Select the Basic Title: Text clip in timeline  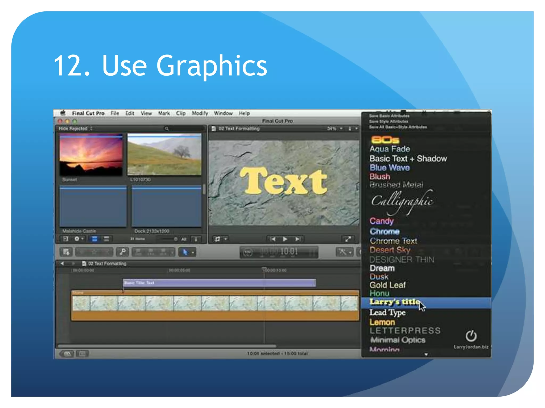click(x=219, y=283)
